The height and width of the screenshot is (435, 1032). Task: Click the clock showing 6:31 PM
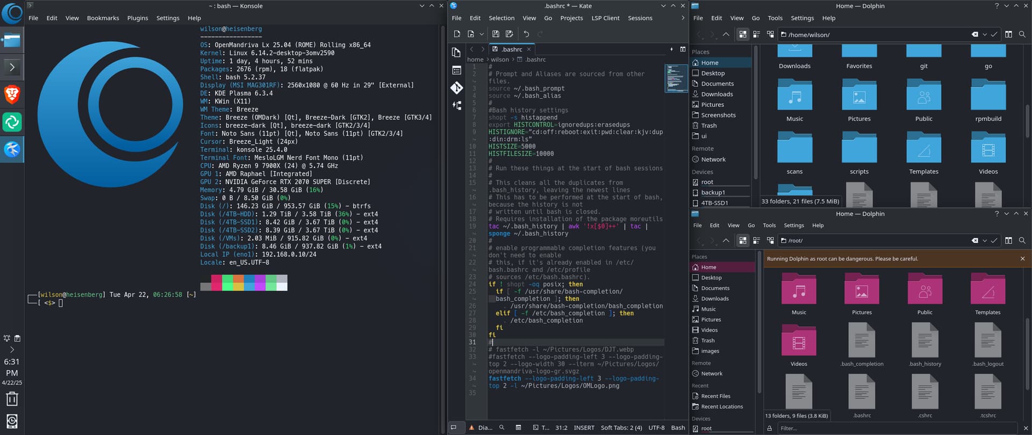click(12, 367)
